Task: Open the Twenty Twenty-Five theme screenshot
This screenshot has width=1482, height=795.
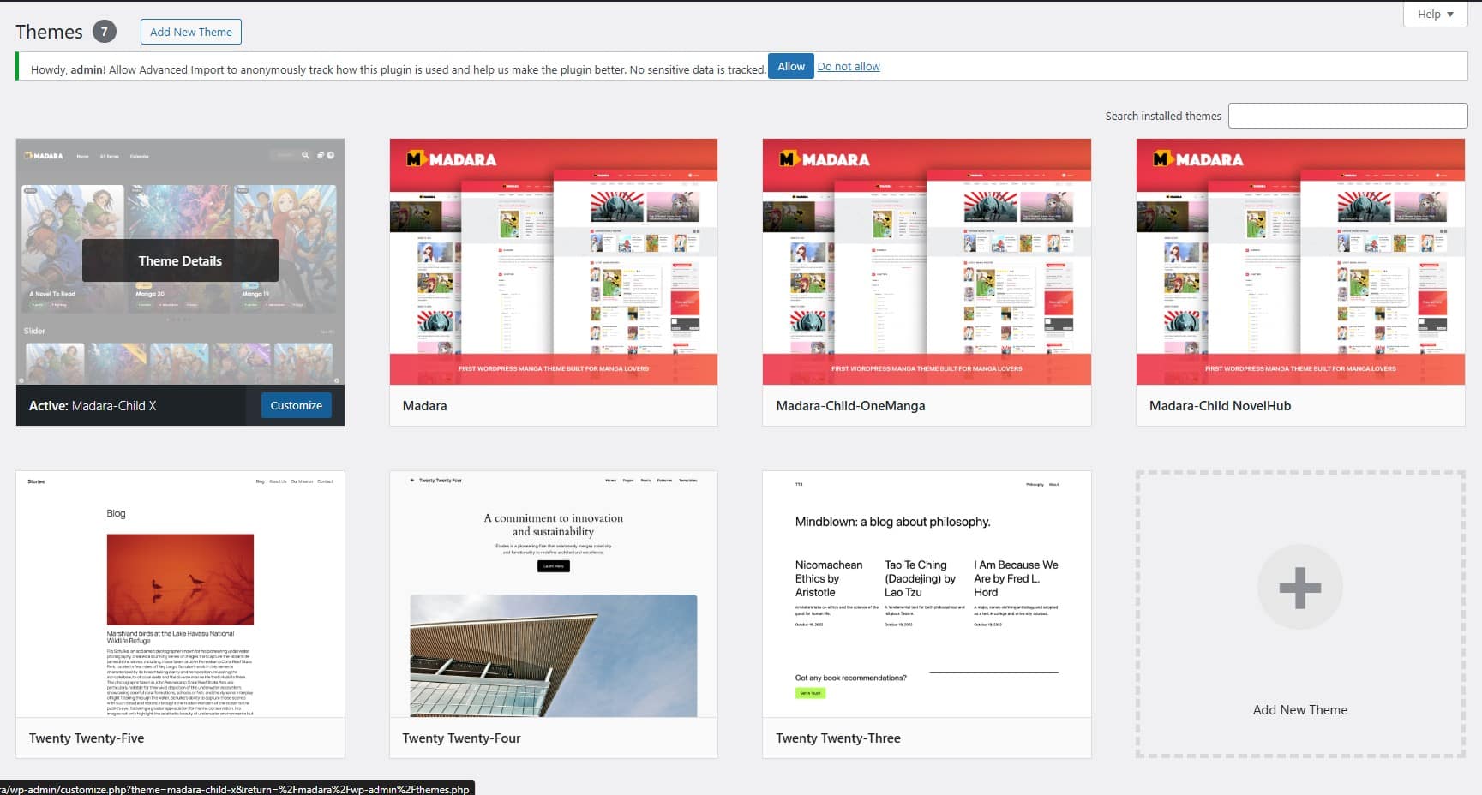Action: (x=180, y=594)
